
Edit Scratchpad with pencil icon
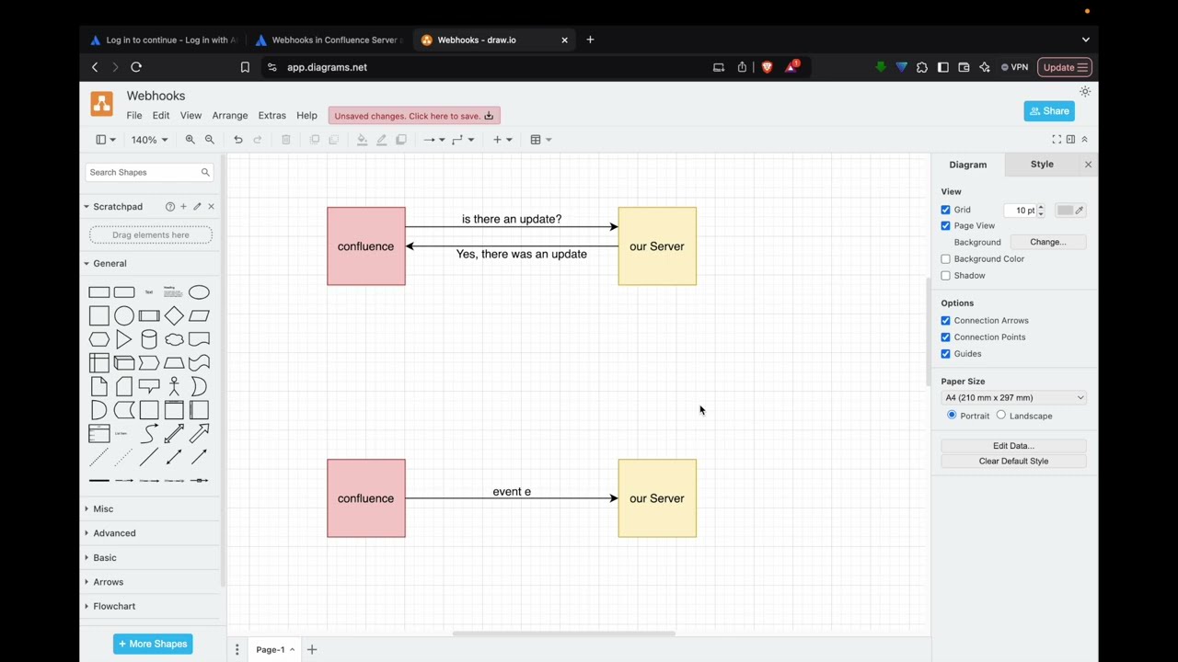tap(197, 207)
